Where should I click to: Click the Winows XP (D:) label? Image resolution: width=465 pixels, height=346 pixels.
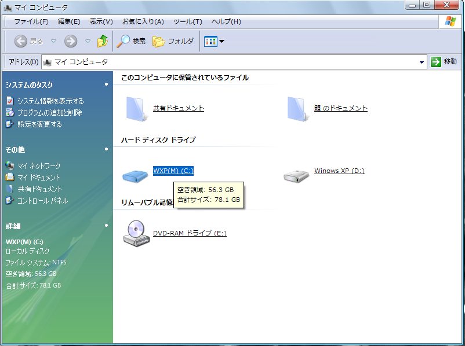point(339,171)
